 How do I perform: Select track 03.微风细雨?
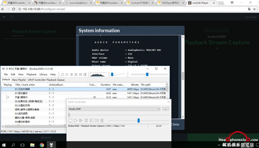pos(21,114)
